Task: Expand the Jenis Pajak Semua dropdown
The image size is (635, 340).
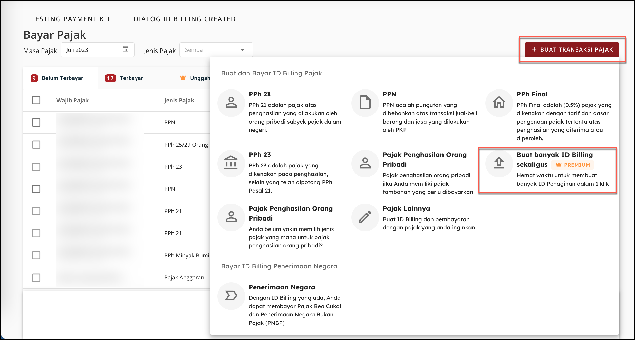Action: tap(216, 50)
